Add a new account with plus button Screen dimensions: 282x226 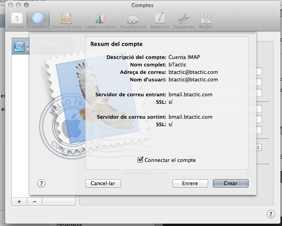pos(19,202)
